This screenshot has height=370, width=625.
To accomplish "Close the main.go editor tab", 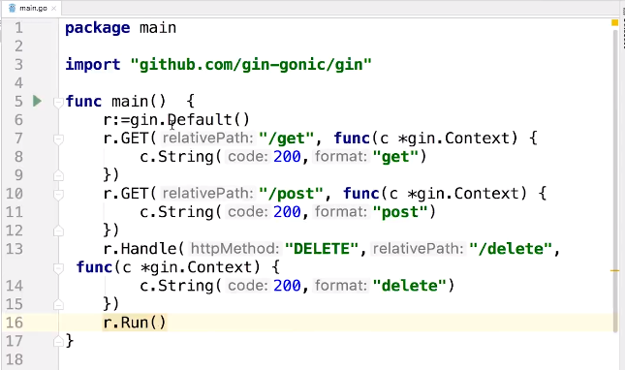I will pos(54,8).
